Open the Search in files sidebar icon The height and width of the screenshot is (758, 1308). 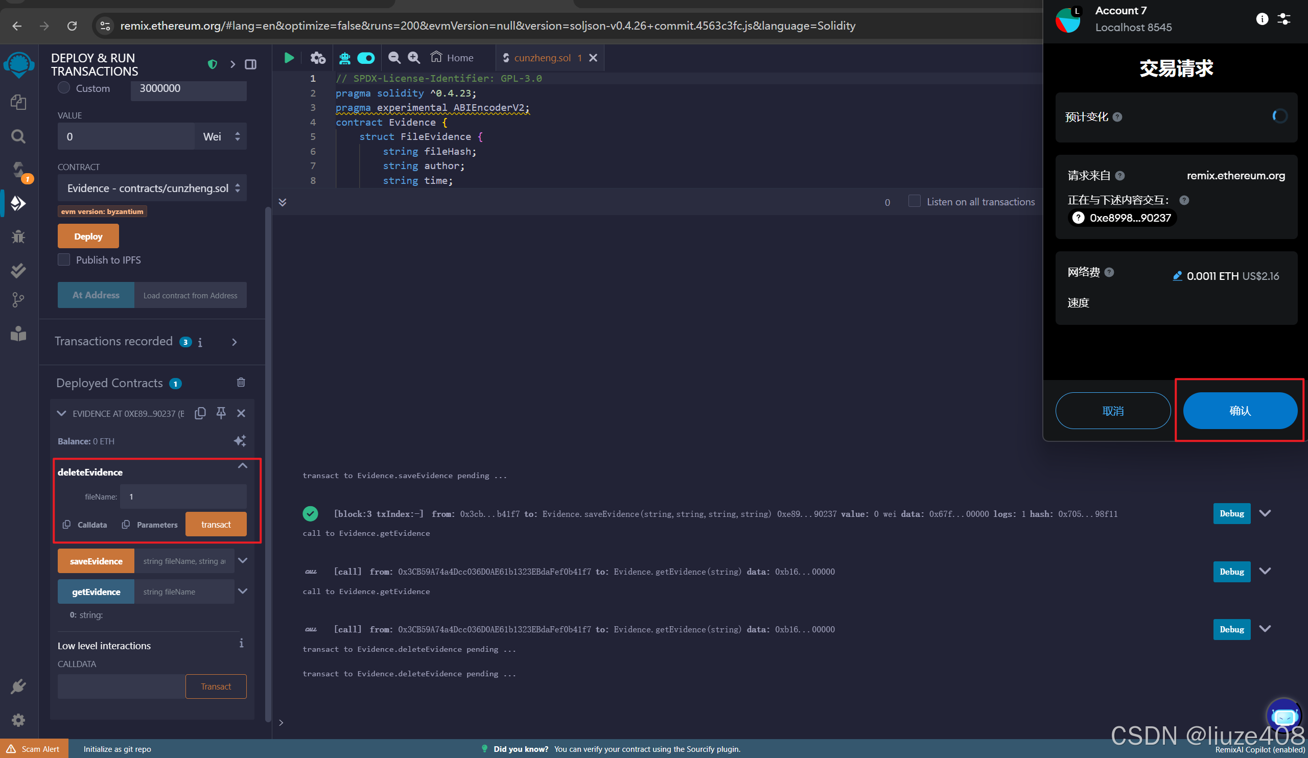point(18,136)
